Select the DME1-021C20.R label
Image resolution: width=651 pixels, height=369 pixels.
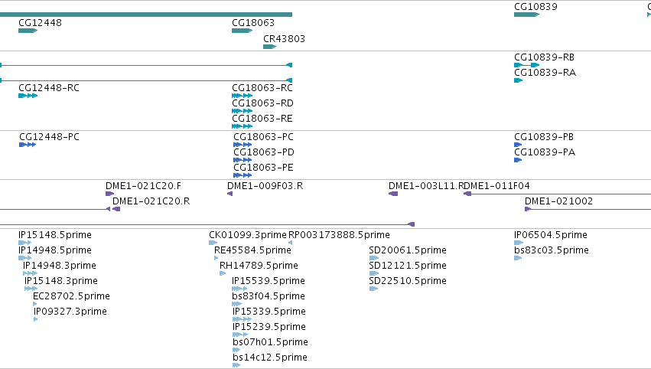[x=151, y=201]
